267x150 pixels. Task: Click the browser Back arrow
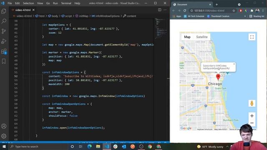(174, 10)
